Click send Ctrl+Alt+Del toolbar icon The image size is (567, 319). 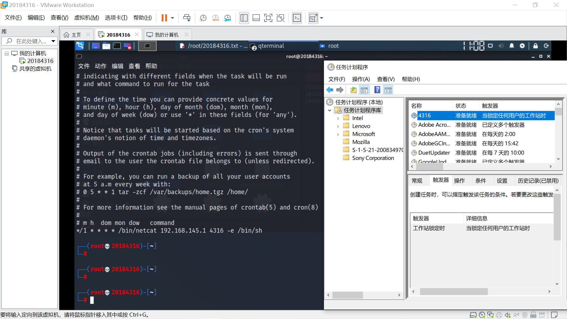tap(187, 18)
